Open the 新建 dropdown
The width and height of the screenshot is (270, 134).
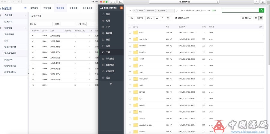[x=150, y=18]
